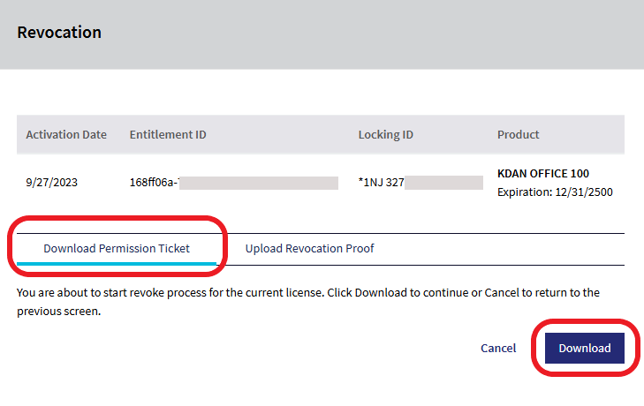Click the blue underline of active tab
644x406 pixels.
(x=117, y=264)
